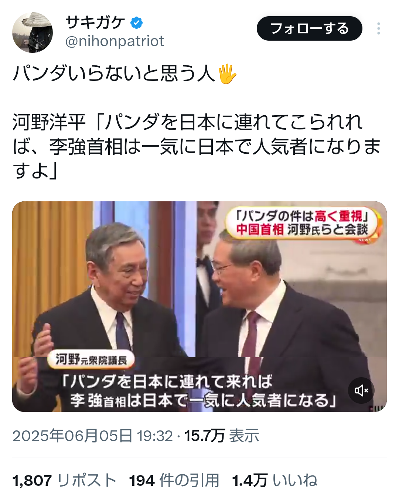Open the @nihonpatriot handle link
399x498 pixels.
115,41
